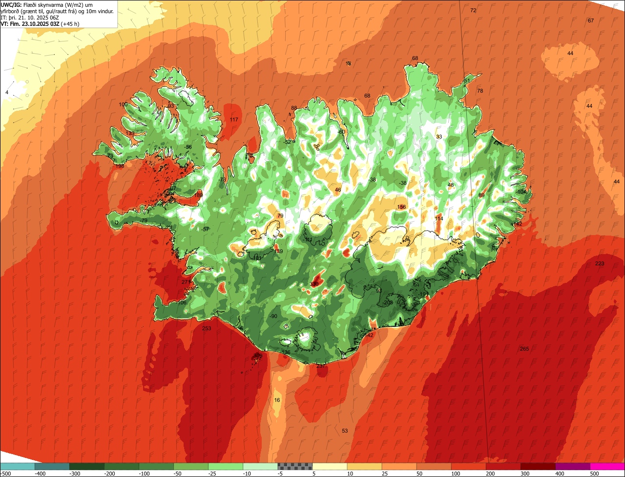The height and width of the screenshot is (477, 625).
Task: Click the legend swatch between -500 and -400
Action: pyautogui.click(x=17, y=466)
